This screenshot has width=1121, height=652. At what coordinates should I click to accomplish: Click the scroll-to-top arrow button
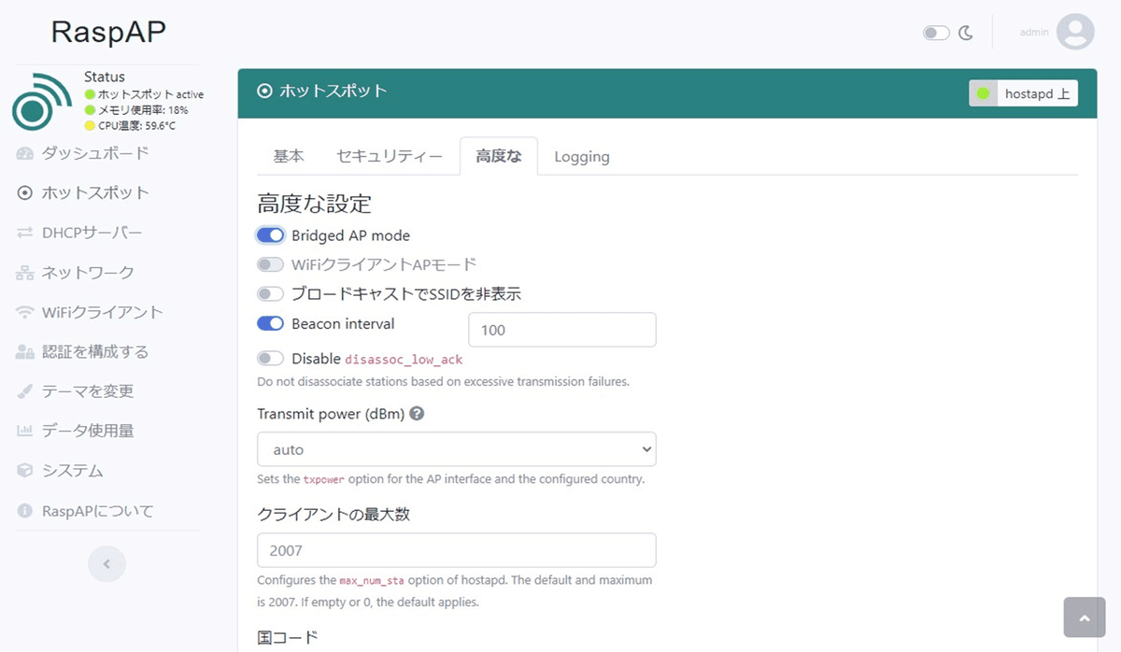pyautogui.click(x=1085, y=617)
